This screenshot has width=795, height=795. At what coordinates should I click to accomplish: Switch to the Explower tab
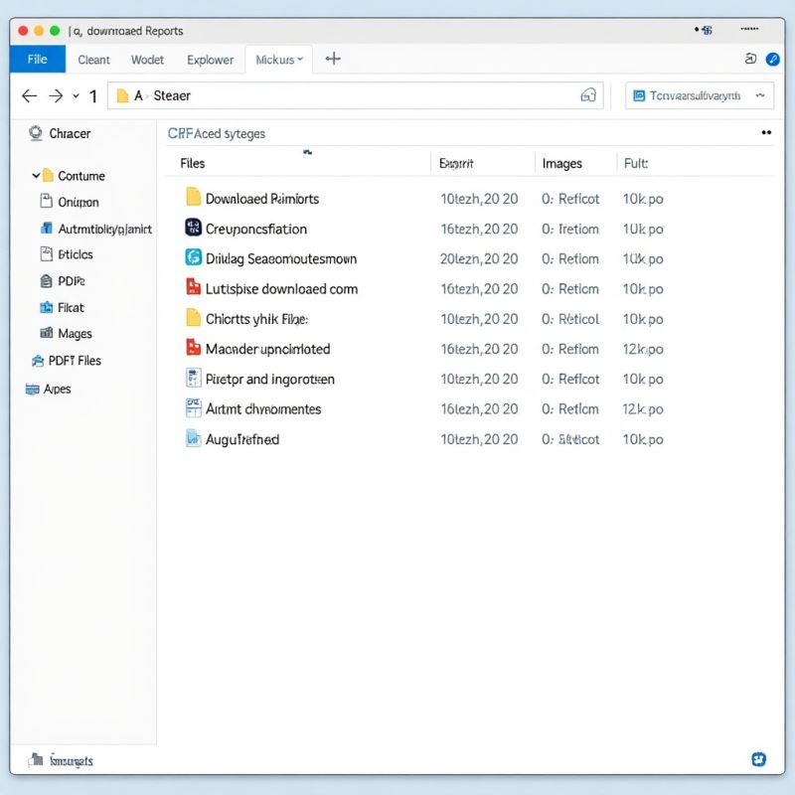coord(211,60)
